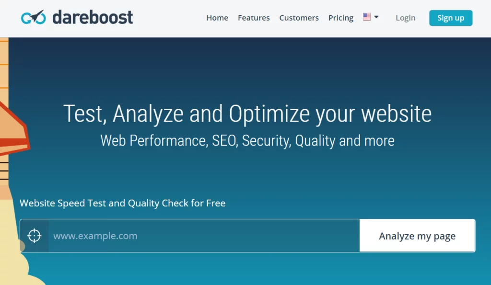Click the Sign up button
Screen dimensions: 491x285
[x=451, y=18]
